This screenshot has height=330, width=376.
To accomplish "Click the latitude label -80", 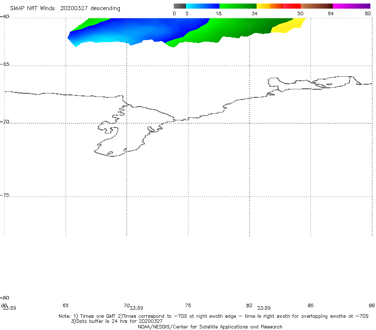I will click(5, 298).
